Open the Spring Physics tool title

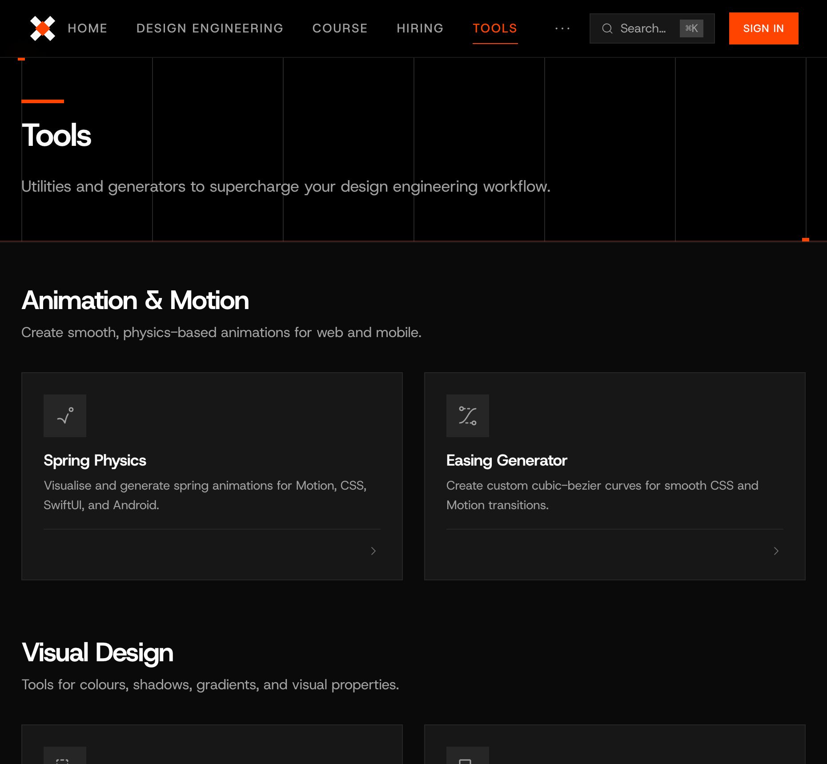pyautogui.click(x=95, y=460)
